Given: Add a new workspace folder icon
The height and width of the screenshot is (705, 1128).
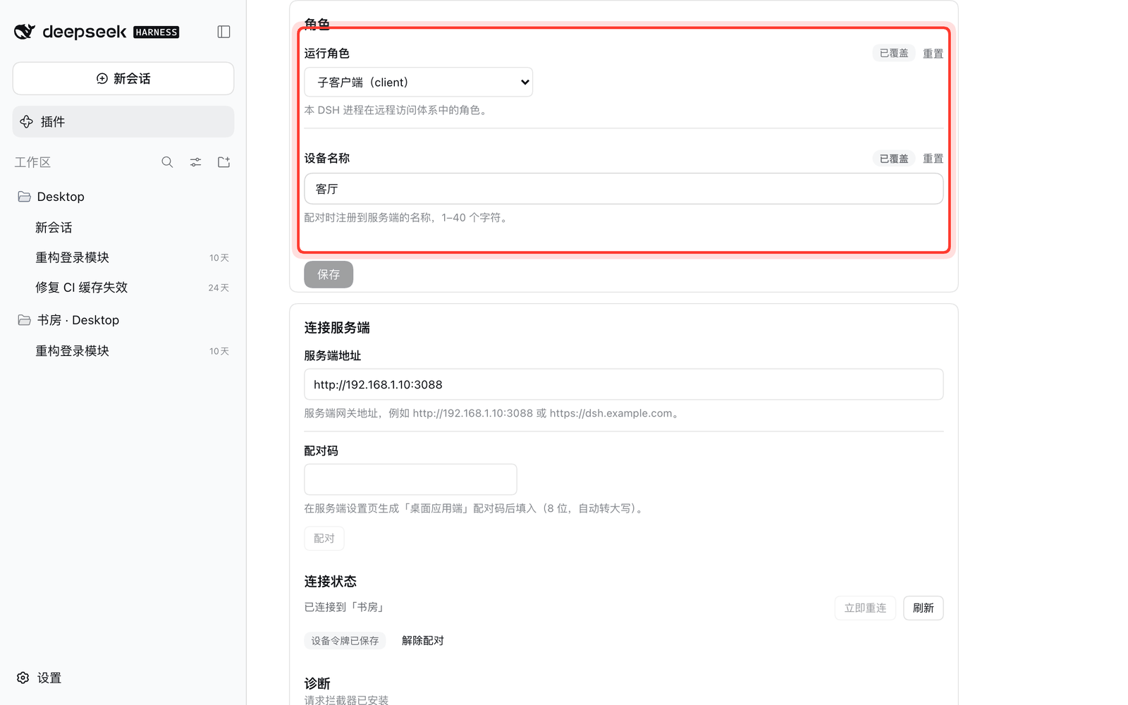Looking at the screenshot, I should [223, 162].
